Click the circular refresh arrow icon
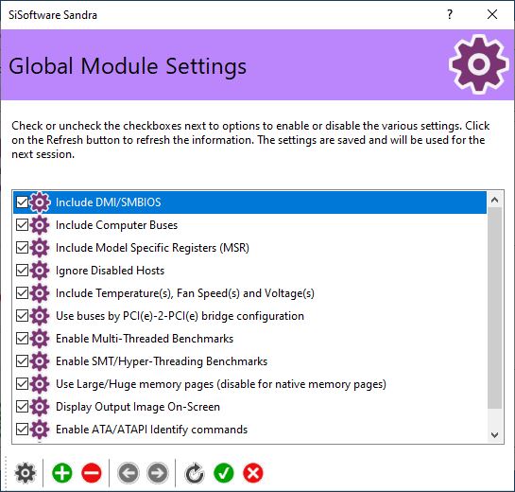The image size is (515, 492). 195,473
